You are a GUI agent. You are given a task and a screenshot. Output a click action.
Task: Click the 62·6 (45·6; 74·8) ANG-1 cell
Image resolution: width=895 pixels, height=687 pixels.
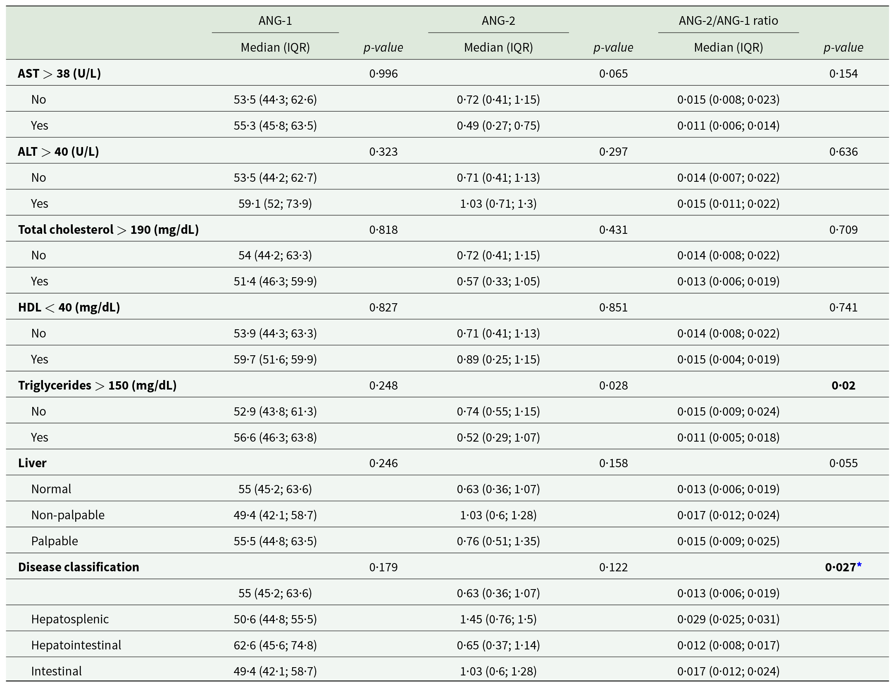[275, 645]
